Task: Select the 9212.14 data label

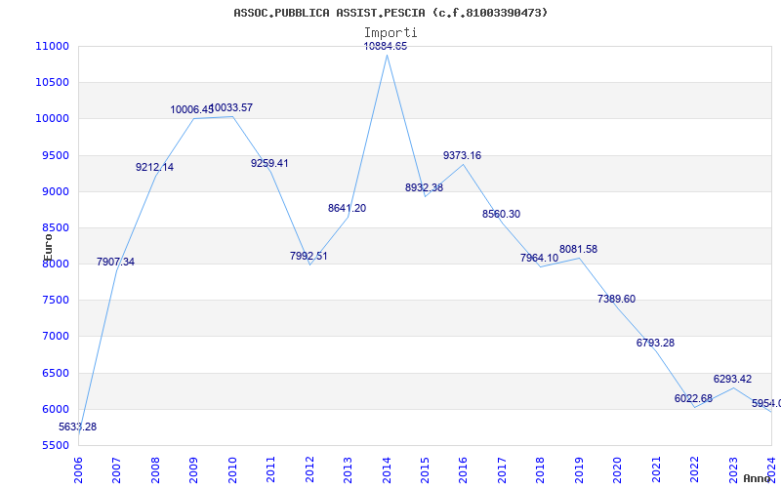Action: coord(155,167)
